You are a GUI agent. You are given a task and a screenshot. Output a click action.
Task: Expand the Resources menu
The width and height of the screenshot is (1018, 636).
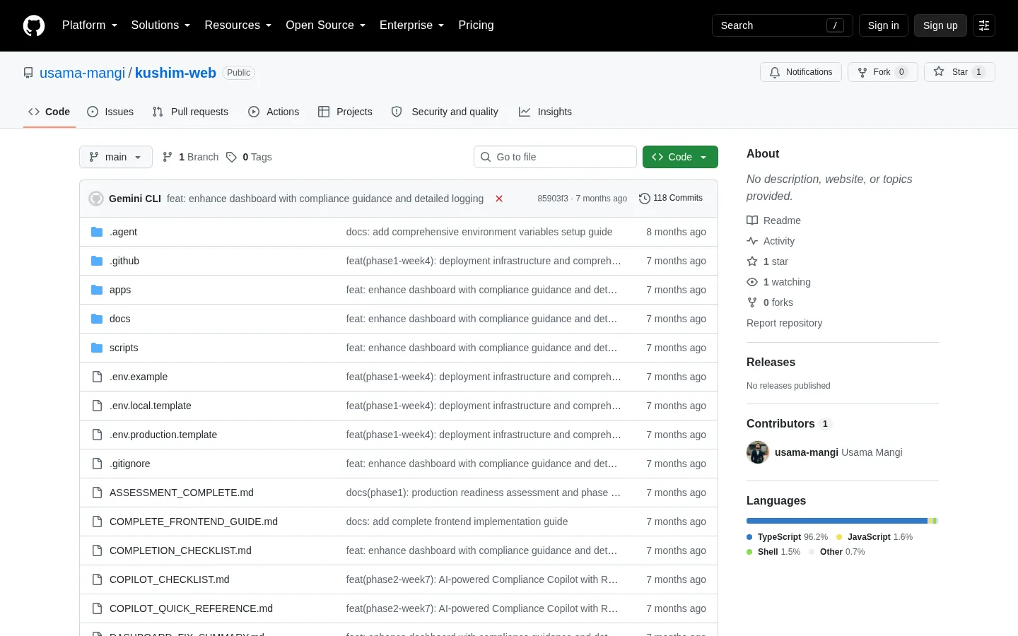(x=238, y=25)
